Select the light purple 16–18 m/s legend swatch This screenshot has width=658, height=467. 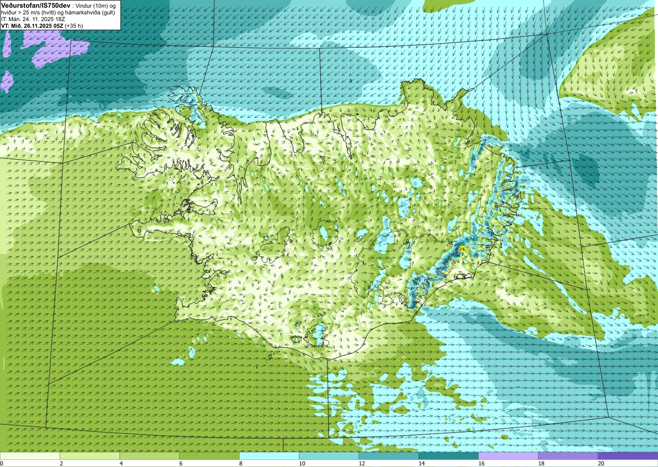coord(508,456)
